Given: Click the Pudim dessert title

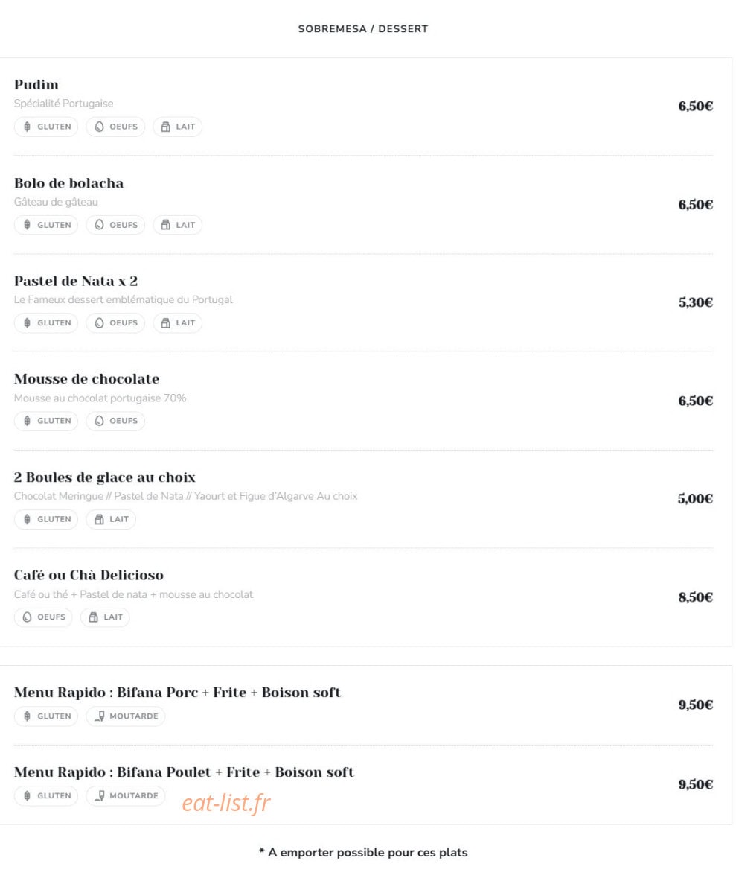Looking at the screenshot, I should (x=36, y=85).
